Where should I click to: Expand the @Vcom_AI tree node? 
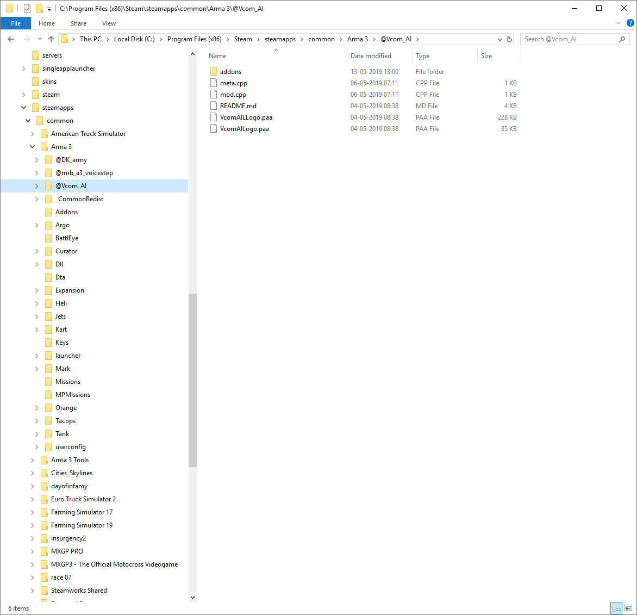click(37, 186)
